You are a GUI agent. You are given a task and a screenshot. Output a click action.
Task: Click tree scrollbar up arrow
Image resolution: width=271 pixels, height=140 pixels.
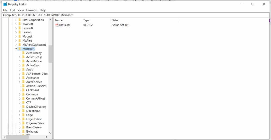pyautogui.click(x=50, y=20)
